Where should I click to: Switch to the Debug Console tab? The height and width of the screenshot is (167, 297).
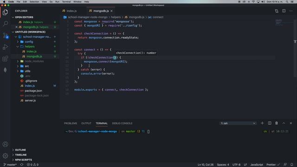(x=122, y=123)
